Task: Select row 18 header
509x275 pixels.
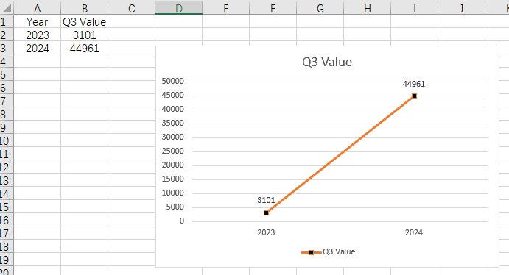Action: tap(7, 246)
